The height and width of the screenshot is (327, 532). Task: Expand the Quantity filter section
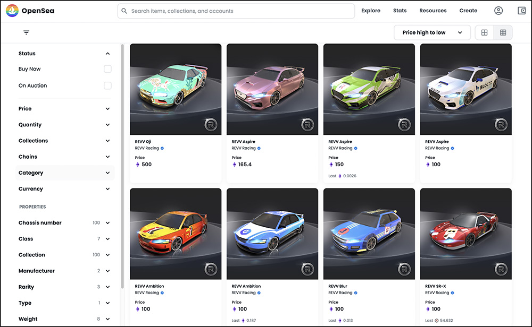pyautogui.click(x=64, y=125)
